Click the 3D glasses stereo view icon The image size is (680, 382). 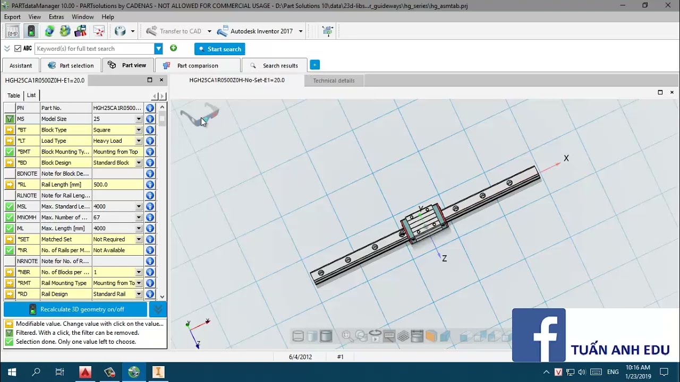pyautogui.click(x=199, y=114)
